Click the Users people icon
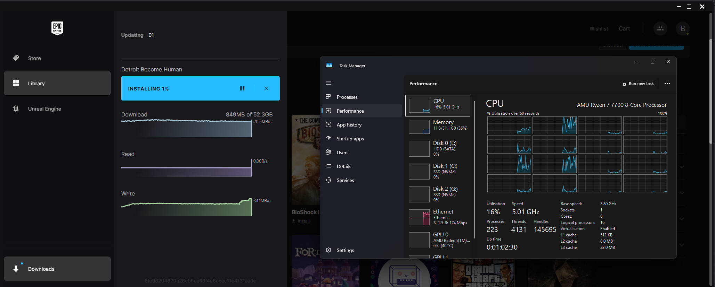Viewport: 715px width, 287px height. [x=328, y=152]
